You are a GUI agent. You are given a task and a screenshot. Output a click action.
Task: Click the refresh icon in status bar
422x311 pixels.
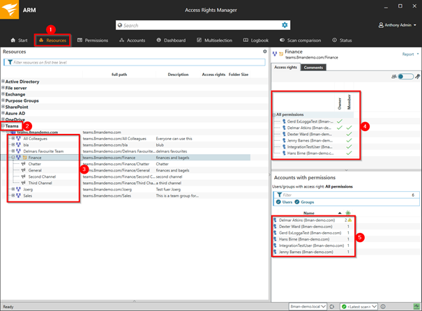click(332, 307)
